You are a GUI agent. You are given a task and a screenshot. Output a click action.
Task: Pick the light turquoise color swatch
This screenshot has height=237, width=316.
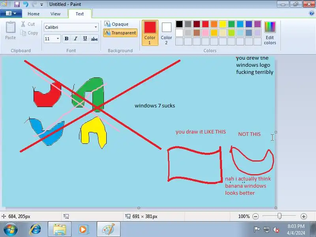click(240, 33)
